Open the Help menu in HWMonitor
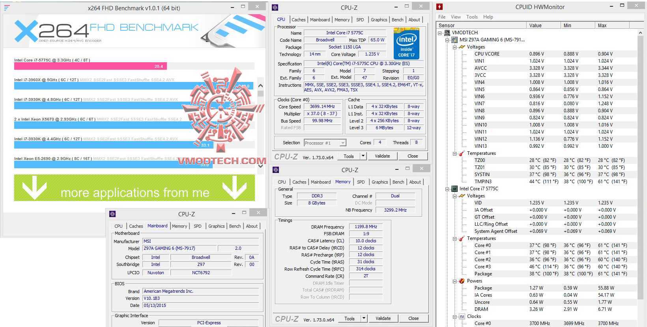Screen dimensions: 647x327 488,17
